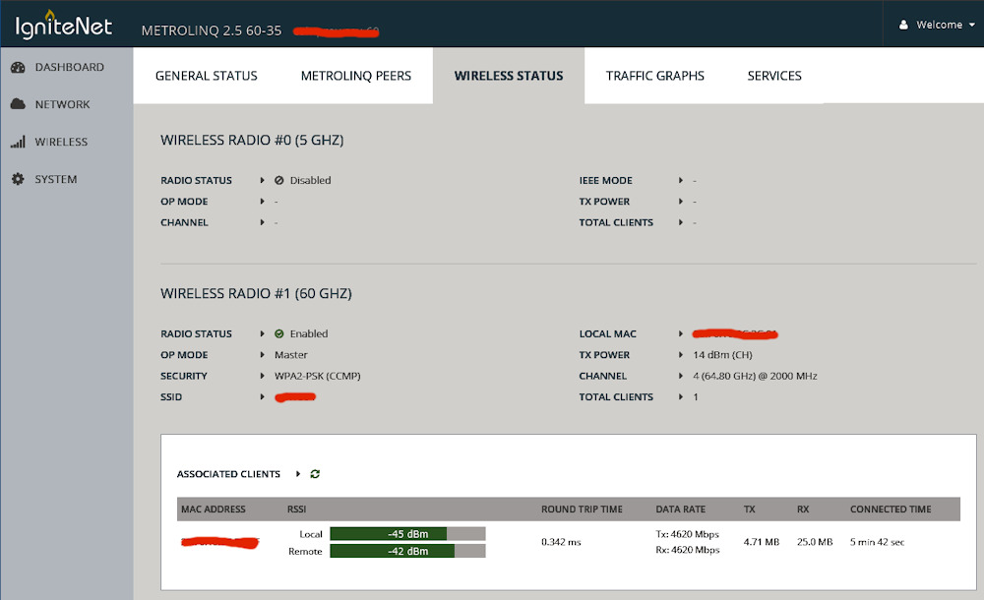Viewport: 984px width, 600px height.
Task: Click the Wireless signal bars icon
Action: point(18,142)
